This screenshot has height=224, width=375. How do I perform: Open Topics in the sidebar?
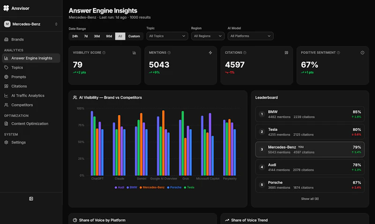31,67
